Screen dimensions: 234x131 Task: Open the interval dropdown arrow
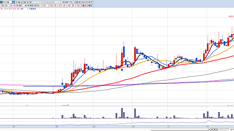pyautogui.click(x=59, y=2)
